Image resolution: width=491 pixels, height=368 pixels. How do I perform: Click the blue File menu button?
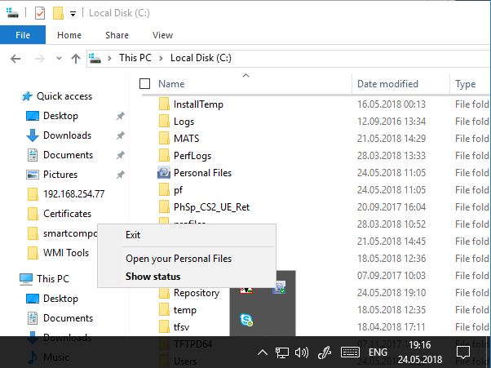[x=23, y=35]
